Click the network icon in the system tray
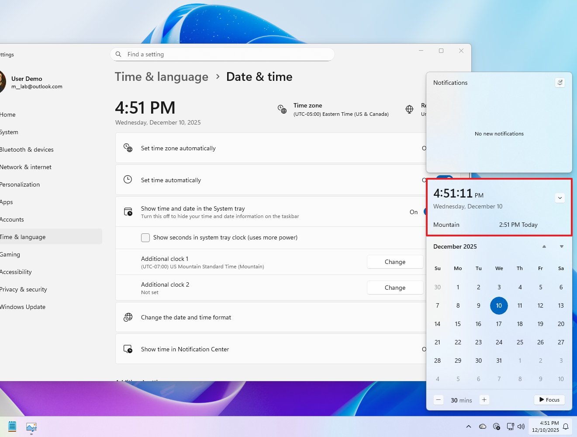This screenshot has width=577, height=437. tap(510, 427)
